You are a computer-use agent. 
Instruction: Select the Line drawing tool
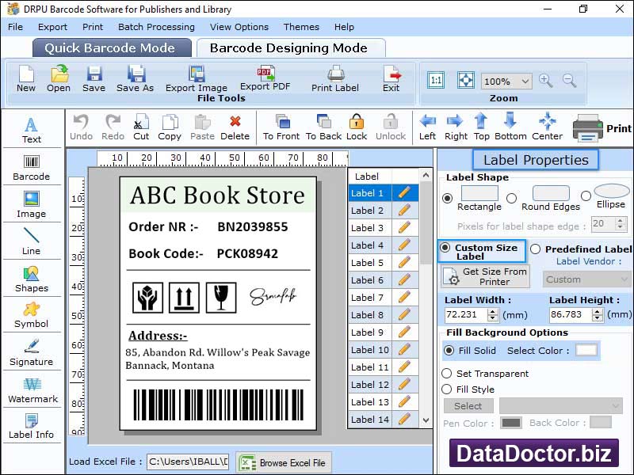pos(32,241)
